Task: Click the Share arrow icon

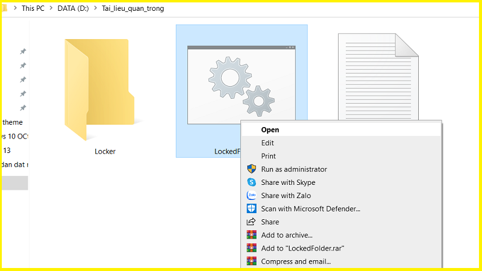Action: point(251,222)
